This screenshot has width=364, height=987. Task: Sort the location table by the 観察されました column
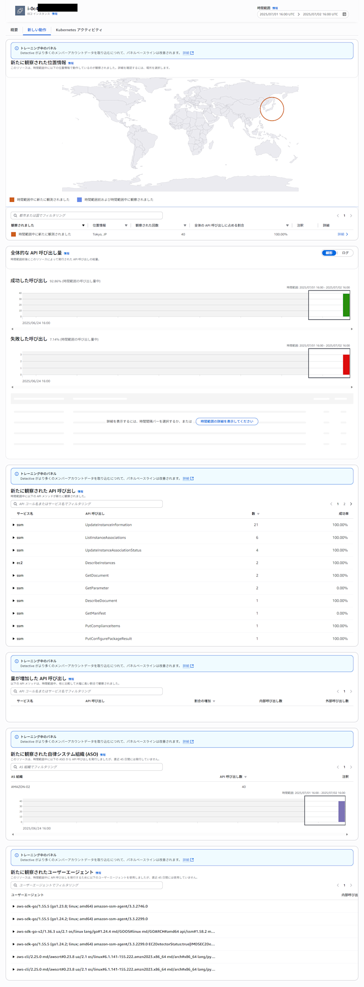[83, 226]
